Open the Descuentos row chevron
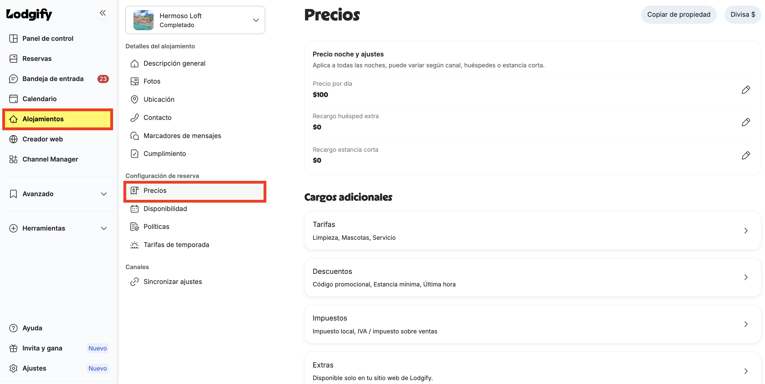The height and width of the screenshot is (384, 765). 746,278
